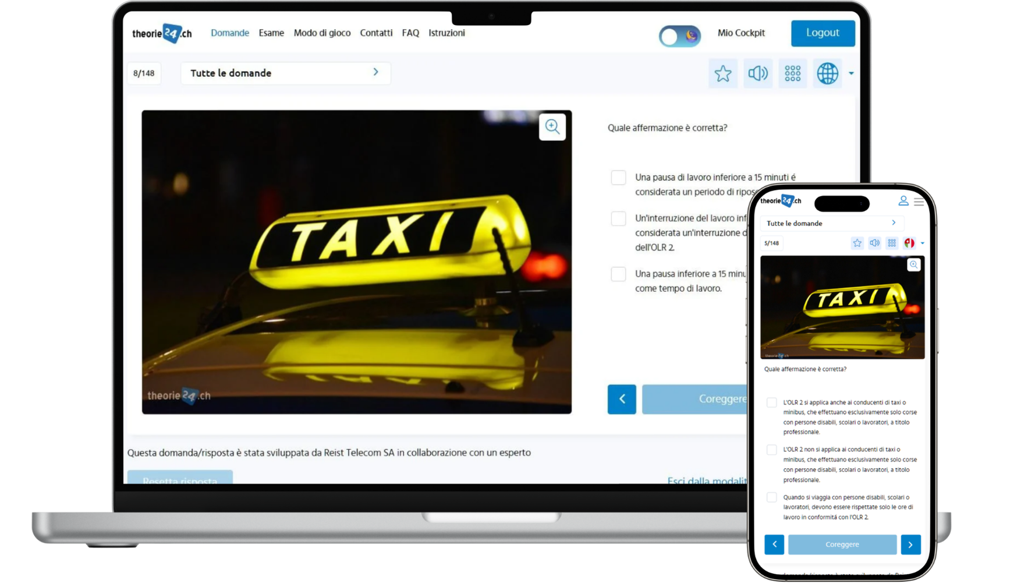The width and height of the screenshot is (1028, 583).
Task: Click the Italian flag icon on phone
Action: 909,243
